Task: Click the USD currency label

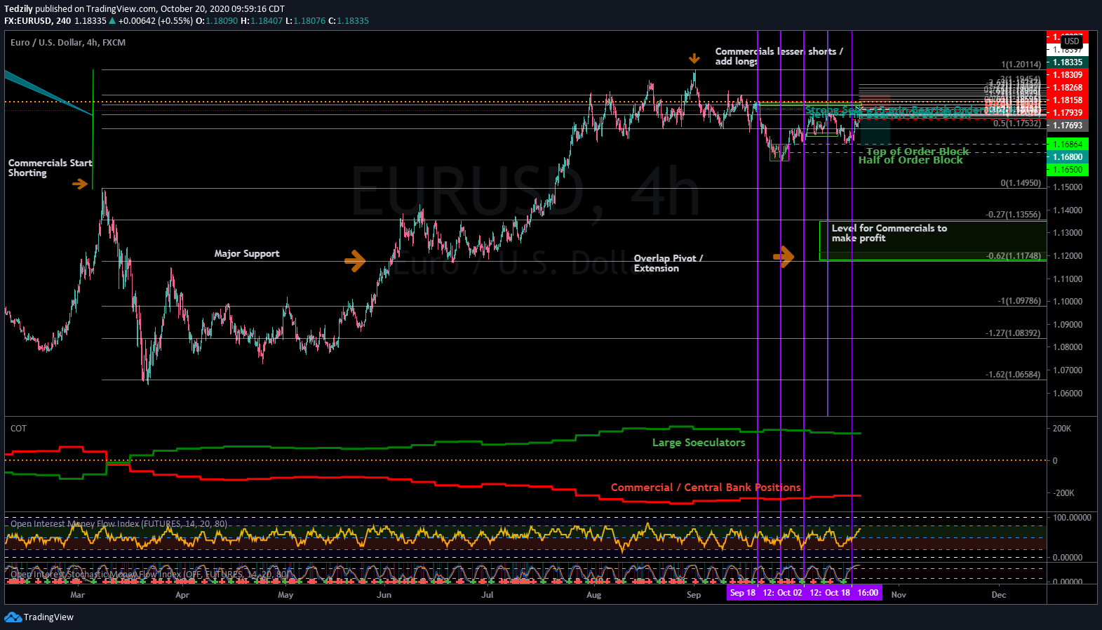Action: click(1072, 41)
